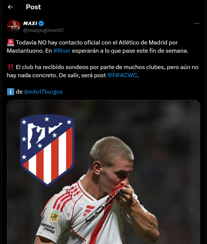207x244 pixels.
Task: Open the @edu17burgos mention
Action: tap(43, 92)
